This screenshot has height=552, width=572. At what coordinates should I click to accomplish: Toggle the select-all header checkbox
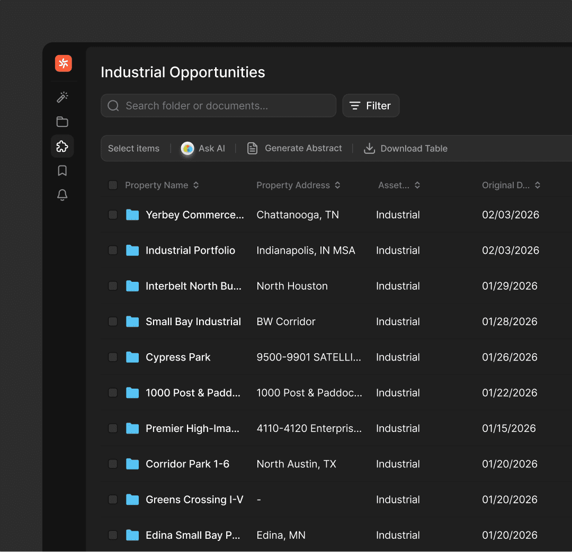113,185
